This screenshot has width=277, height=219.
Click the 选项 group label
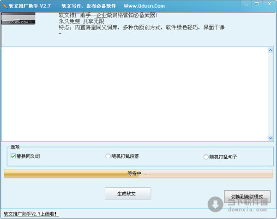click(15, 147)
